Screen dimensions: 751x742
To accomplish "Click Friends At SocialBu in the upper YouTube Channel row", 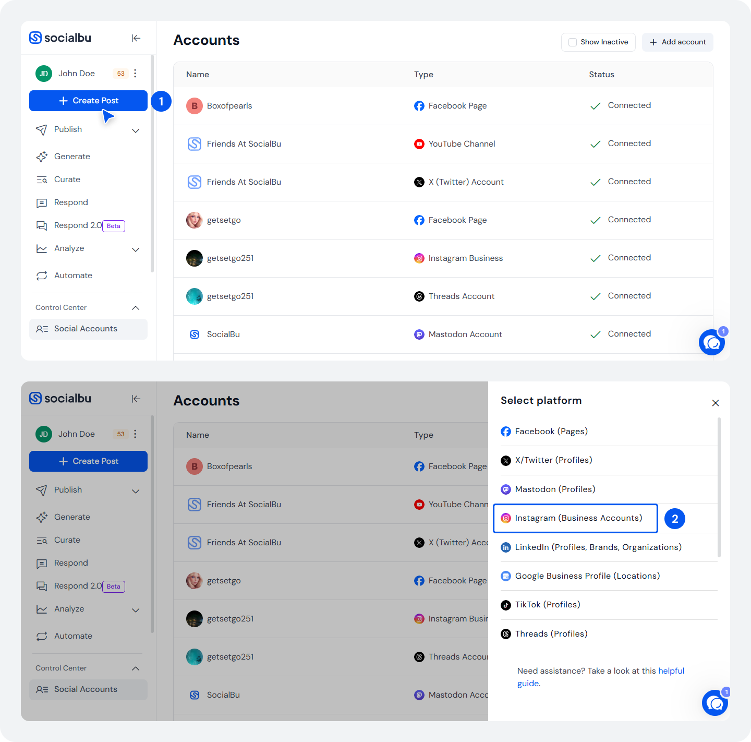I will coord(244,144).
